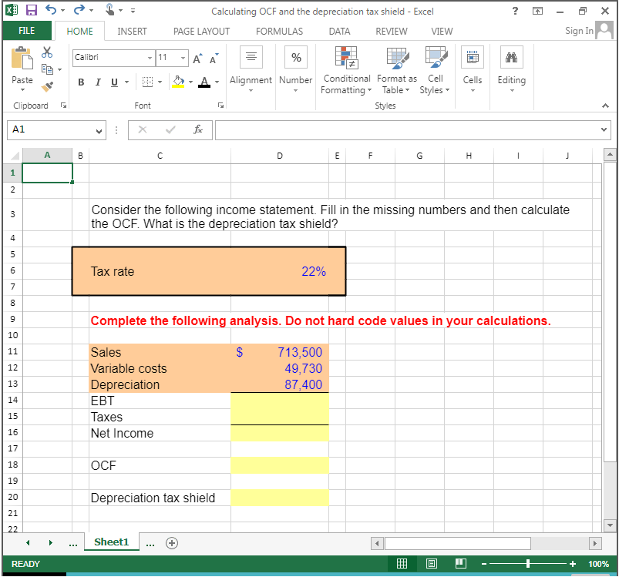Apply Font Color letter A
Screen dimensions: 619x577
(204, 82)
